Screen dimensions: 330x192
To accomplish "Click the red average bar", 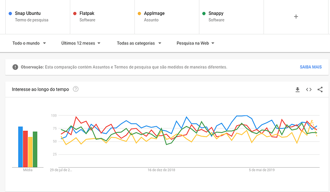I will [x=25, y=149].
